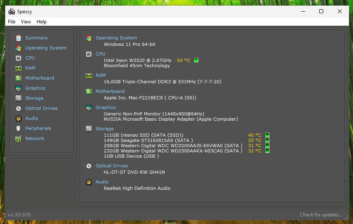The width and height of the screenshot is (353, 224).
Task: Click the RAM heading link in main panel
Action: 101,75
